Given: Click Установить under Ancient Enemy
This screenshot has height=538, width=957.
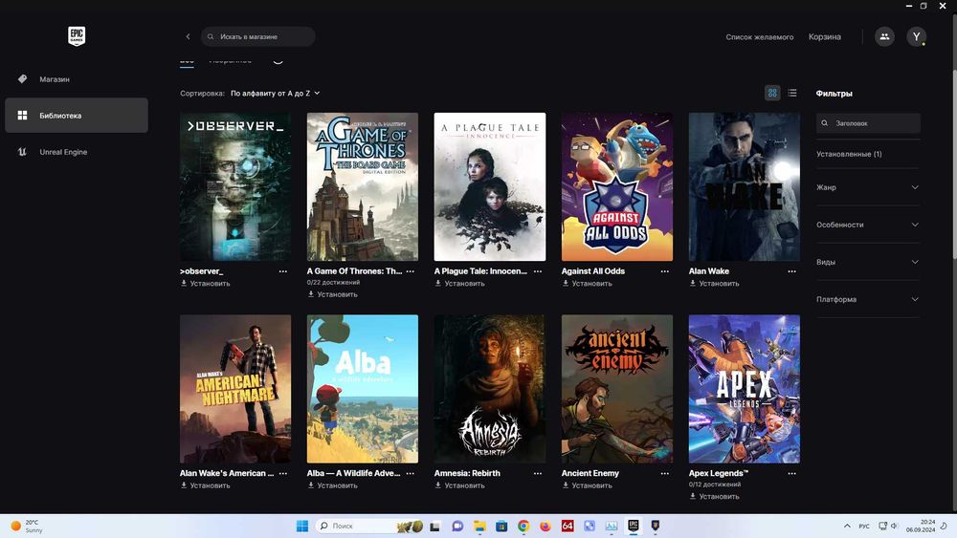Looking at the screenshot, I should click(588, 485).
